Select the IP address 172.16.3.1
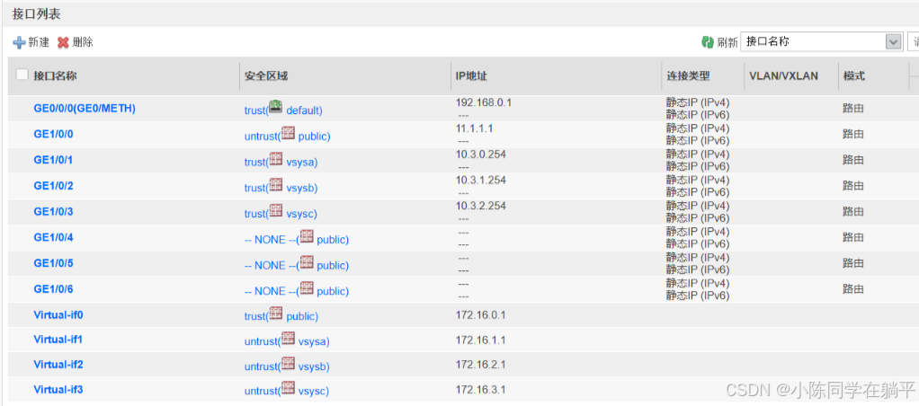This screenshot has height=406, width=919. [480, 390]
